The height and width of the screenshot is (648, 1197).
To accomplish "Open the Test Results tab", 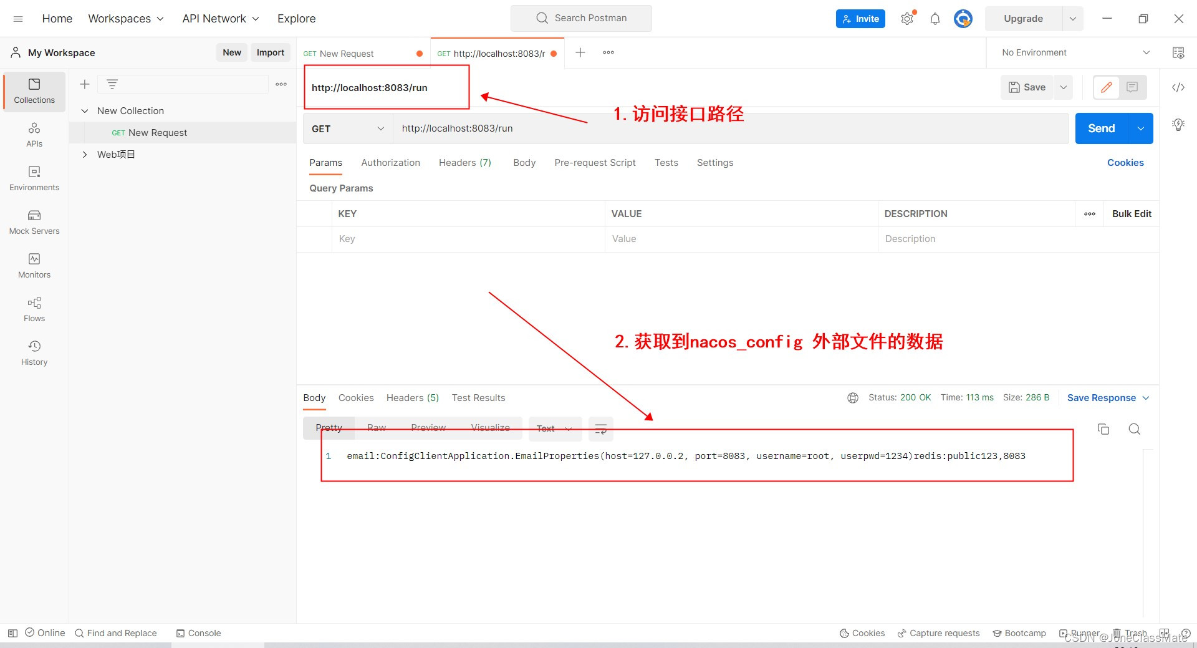I will click(479, 398).
